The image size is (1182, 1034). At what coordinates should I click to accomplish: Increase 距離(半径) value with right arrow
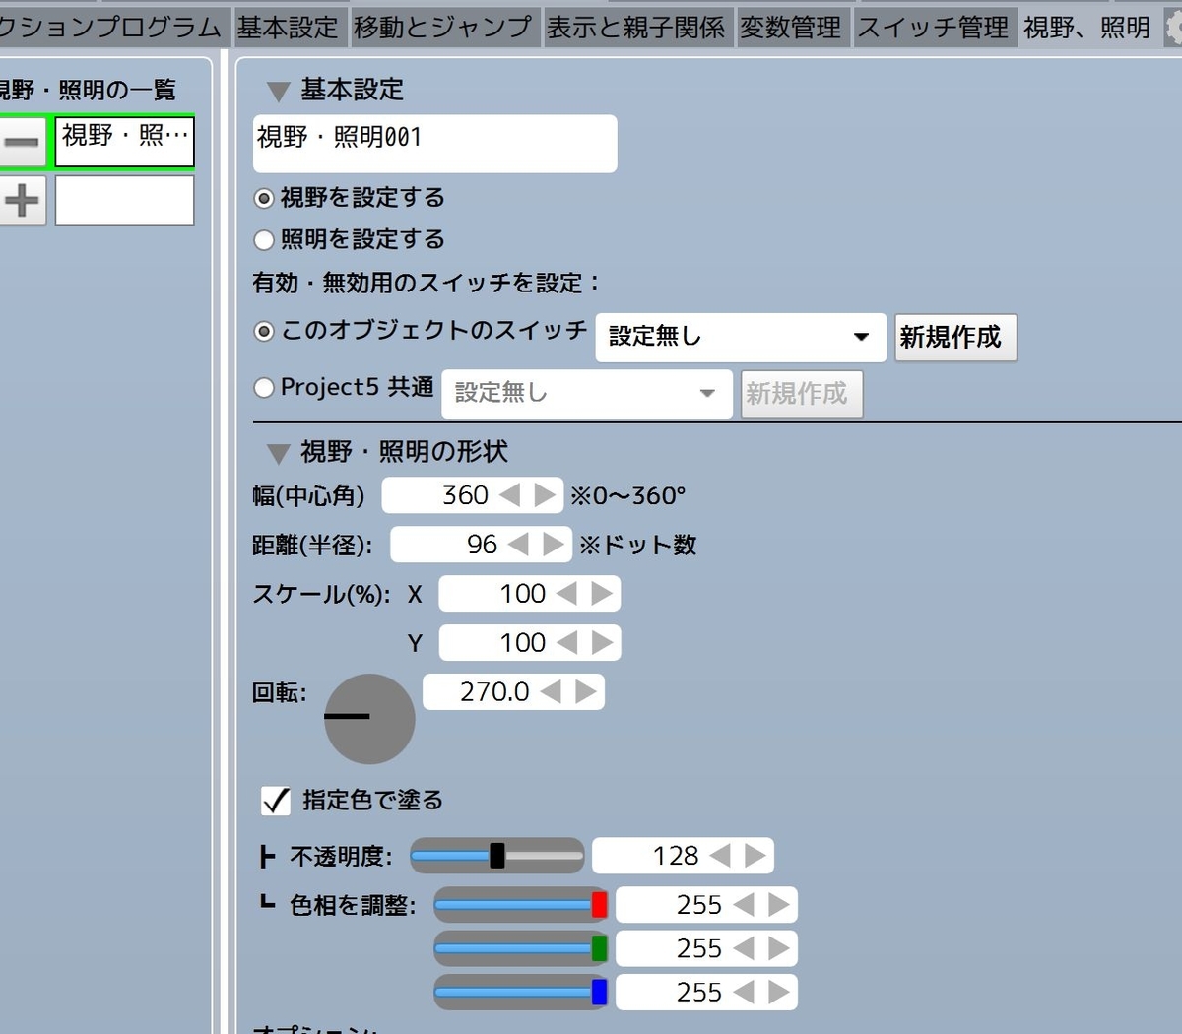[x=554, y=545]
